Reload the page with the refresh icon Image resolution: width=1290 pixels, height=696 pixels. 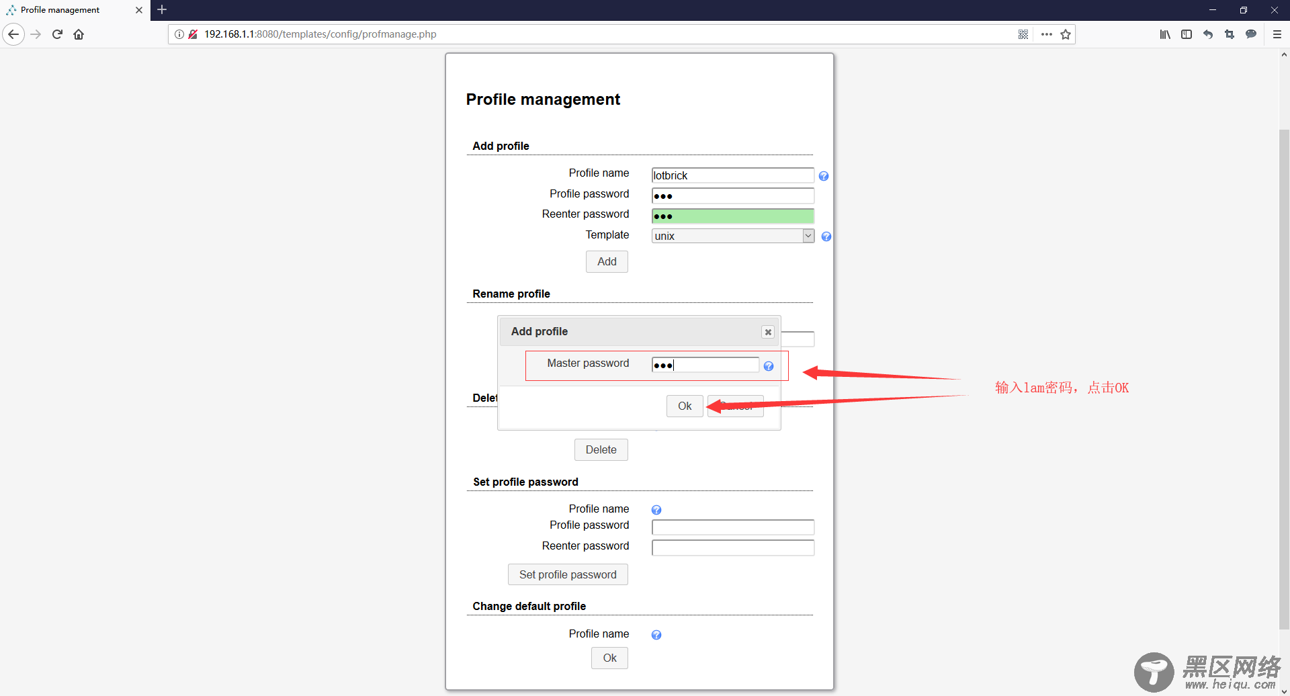58,34
